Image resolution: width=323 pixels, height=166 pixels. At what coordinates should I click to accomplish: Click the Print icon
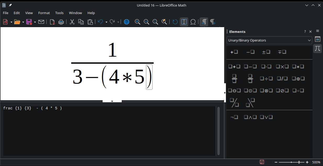pyautogui.click(x=61, y=22)
